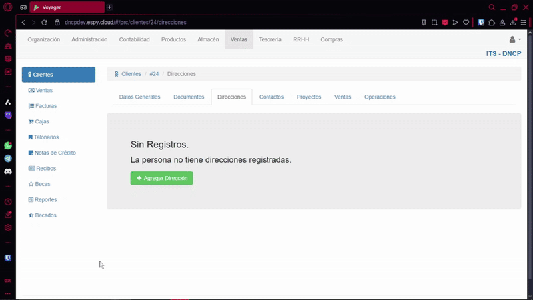Open Telegram in the browser sidebar

tap(8, 159)
